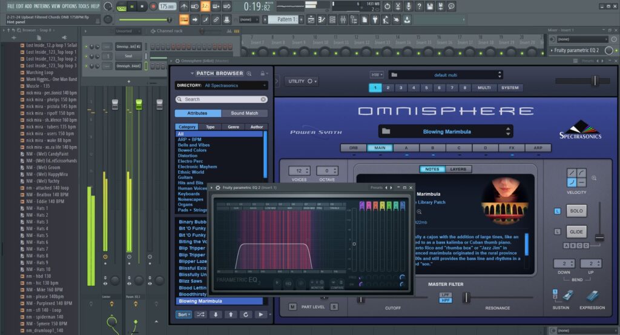
Task: Open the MULTI page
Action: click(x=484, y=88)
